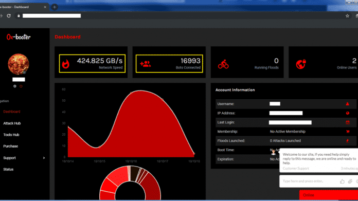Open the Tools Hub menu item

[11, 135]
